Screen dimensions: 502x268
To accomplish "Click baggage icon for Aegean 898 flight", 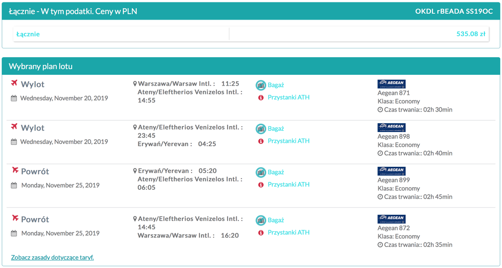I will tap(261, 129).
